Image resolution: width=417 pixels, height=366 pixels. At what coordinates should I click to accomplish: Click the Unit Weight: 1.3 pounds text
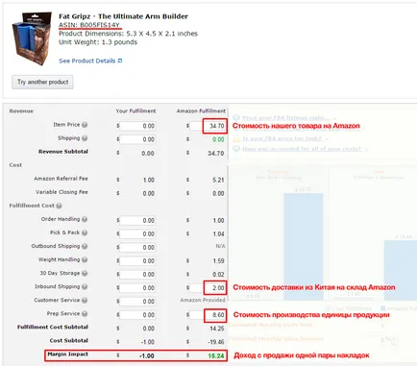coord(98,42)
